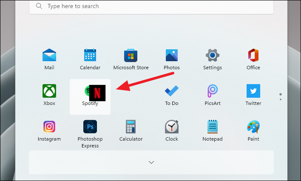Click the 'Office' label text

(253, 68)
